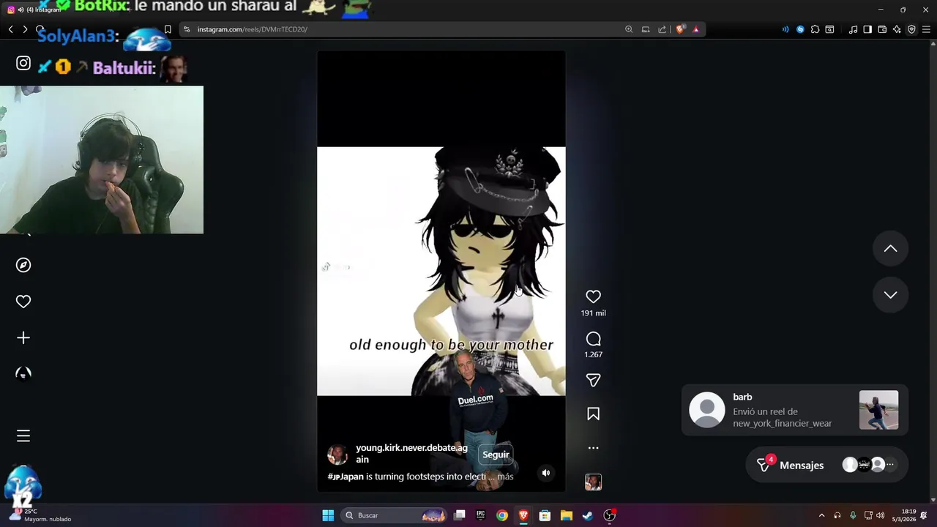Open the reel's comments (1.267)
This screenshot has width=937, height=527.
[593, 339]
